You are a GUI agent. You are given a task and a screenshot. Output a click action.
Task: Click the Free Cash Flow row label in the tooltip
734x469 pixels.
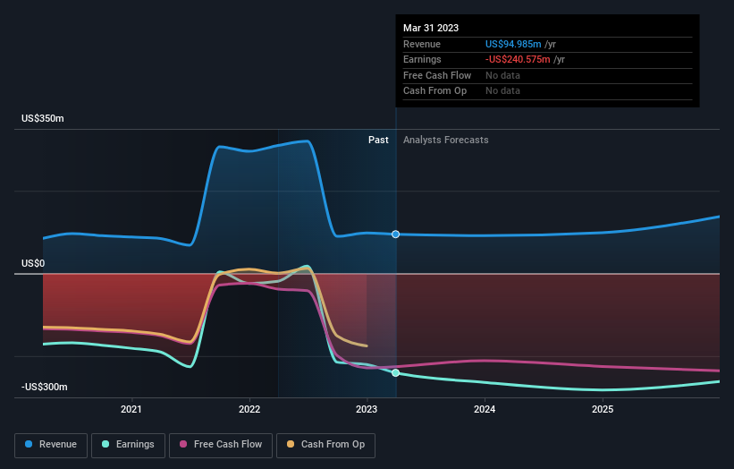437,75
